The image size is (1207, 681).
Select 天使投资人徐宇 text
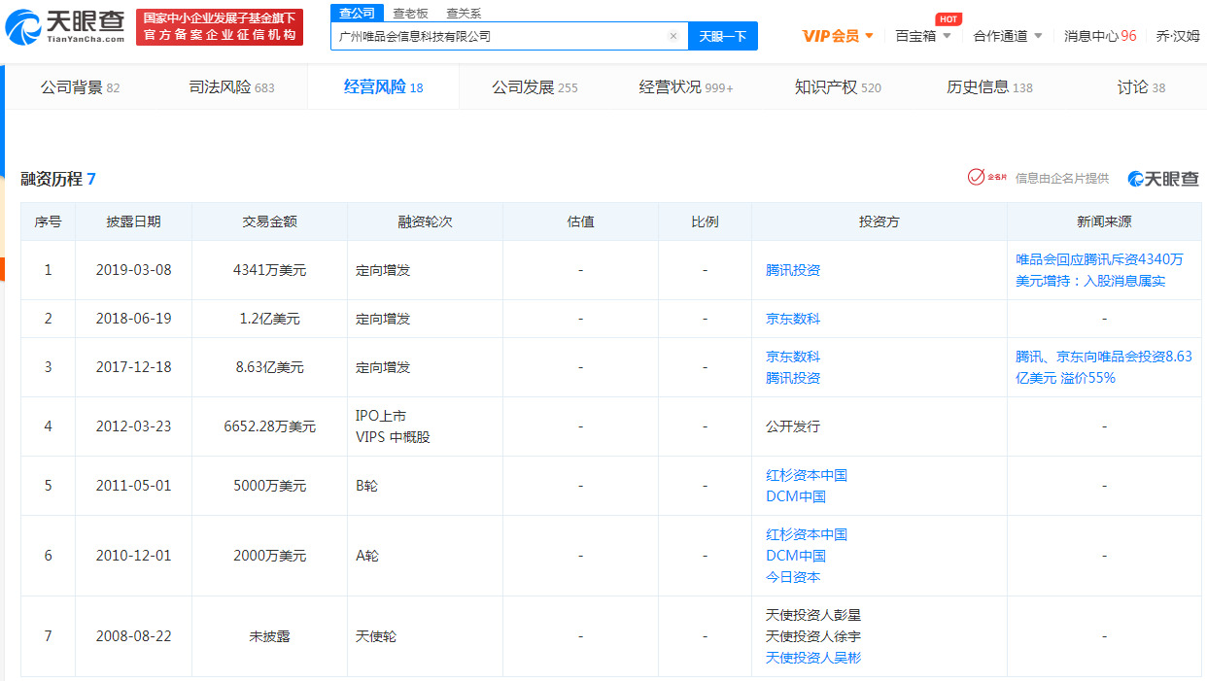point(813,636)
